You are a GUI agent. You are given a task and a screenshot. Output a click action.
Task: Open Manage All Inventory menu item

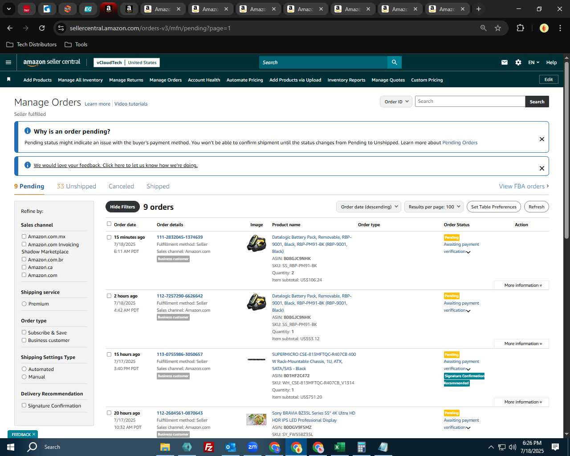[80, 80]
